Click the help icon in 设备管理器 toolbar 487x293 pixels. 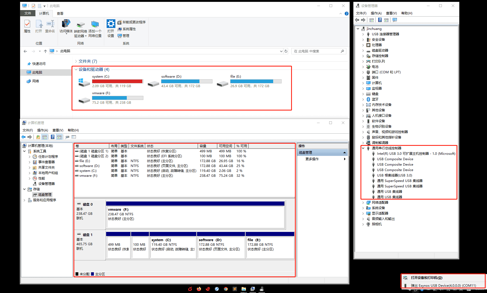380,20
